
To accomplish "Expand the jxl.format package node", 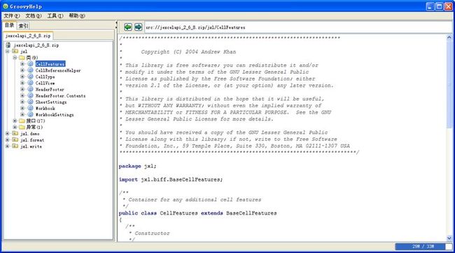I will click(x=8, y=139).
